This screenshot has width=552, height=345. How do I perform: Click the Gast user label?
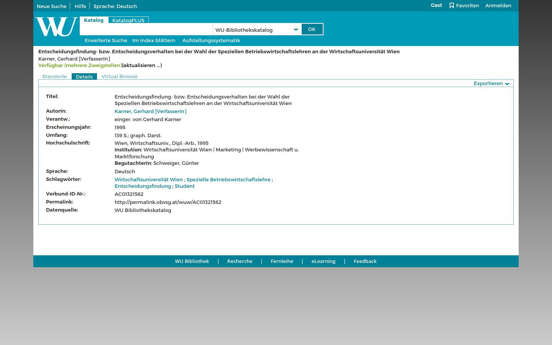[436, 5]
